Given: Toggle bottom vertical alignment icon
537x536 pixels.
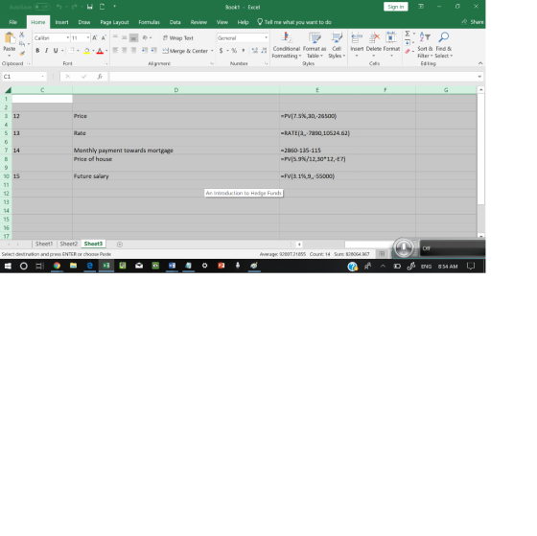Looking at the screenshot, I should click(x=133, y=37).
